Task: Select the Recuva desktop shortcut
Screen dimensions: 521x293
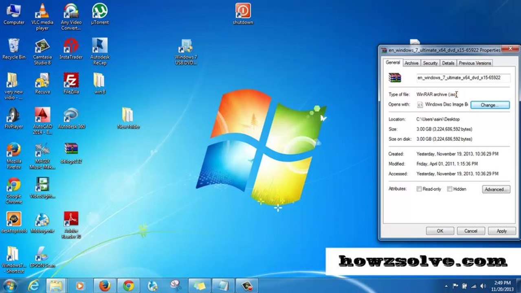Action: tap(42, 83)
